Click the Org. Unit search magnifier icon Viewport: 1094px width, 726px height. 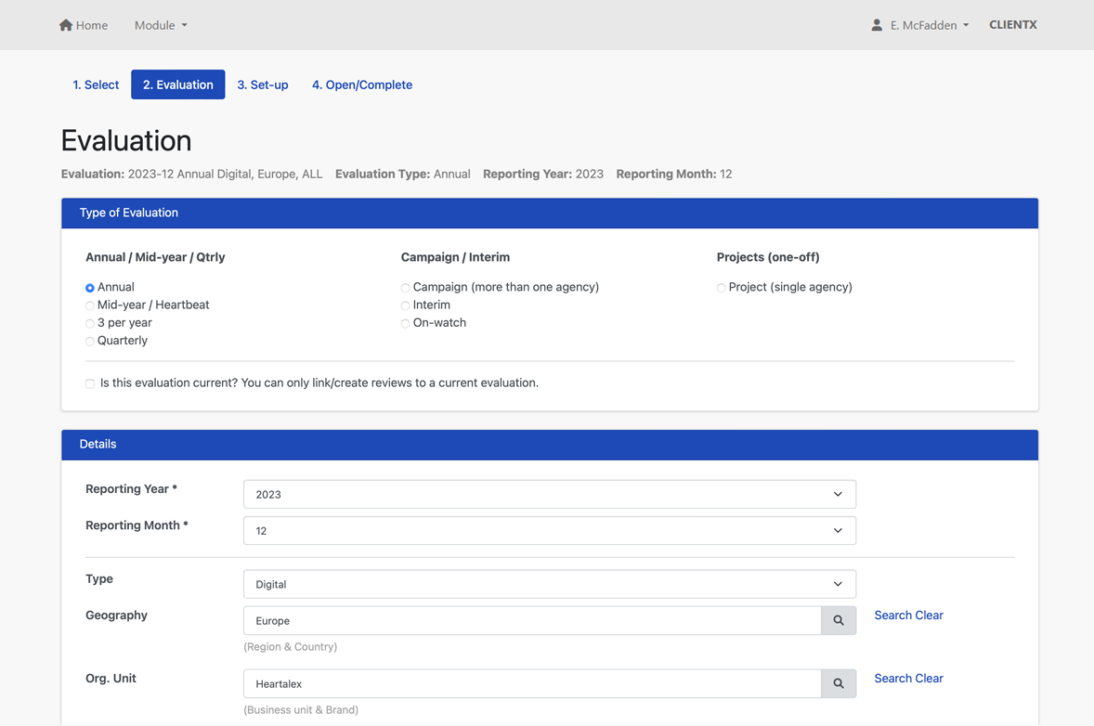click(x=839, y=683)
